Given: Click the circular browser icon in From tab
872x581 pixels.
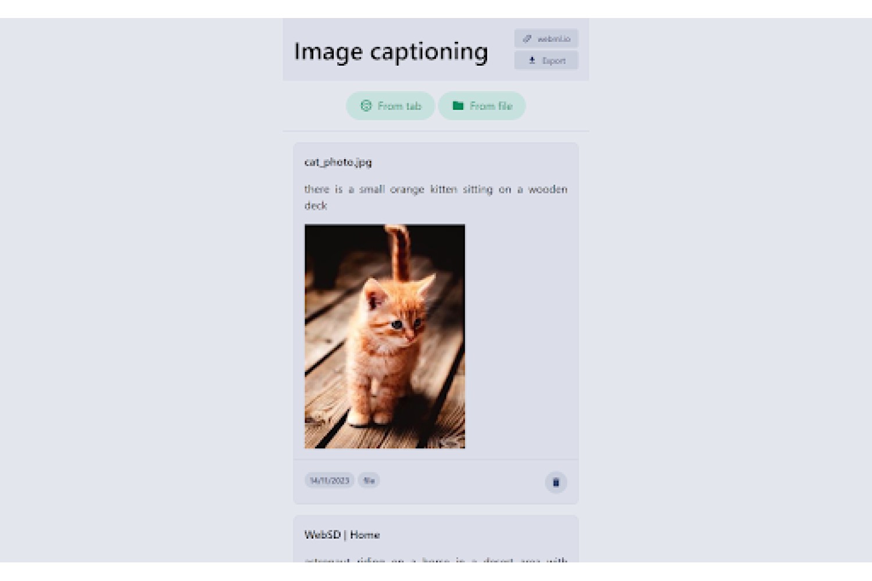Looking at the screenshot, I should point(366,106).
